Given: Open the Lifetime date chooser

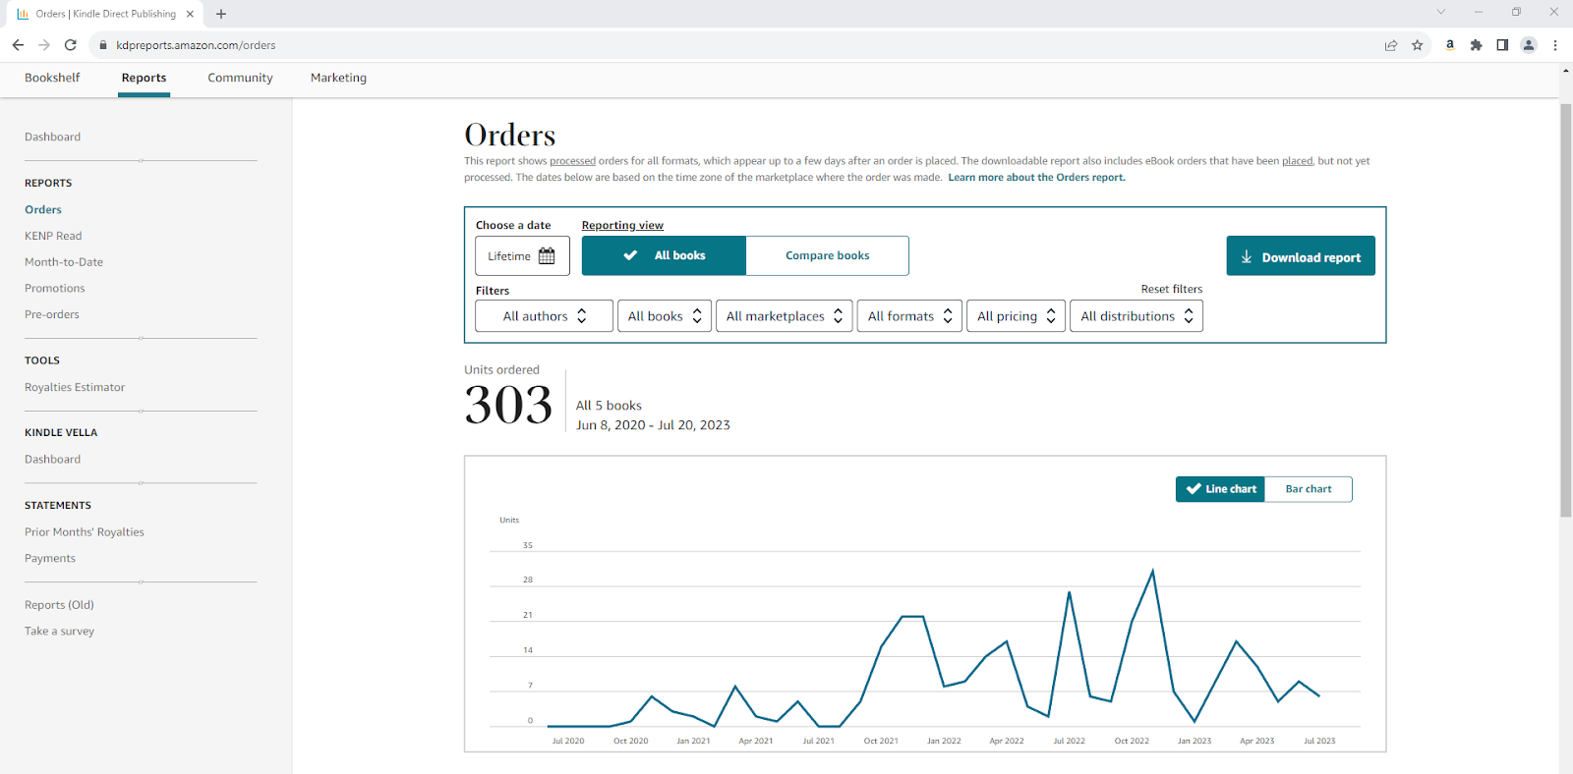Looking at the screenshot, I should click(523, 255).
